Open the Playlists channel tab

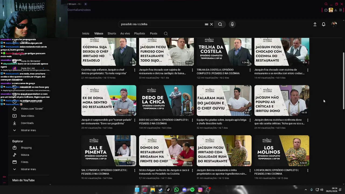(140, 33)
